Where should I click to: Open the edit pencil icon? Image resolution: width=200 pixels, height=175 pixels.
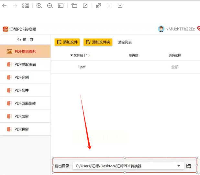[x=85, y=6]
